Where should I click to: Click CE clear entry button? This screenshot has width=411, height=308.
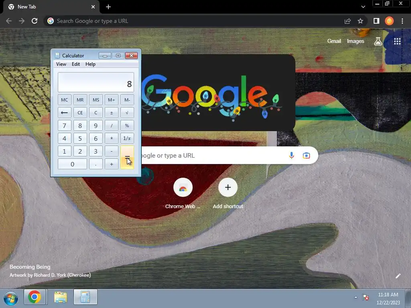[80, 113]
